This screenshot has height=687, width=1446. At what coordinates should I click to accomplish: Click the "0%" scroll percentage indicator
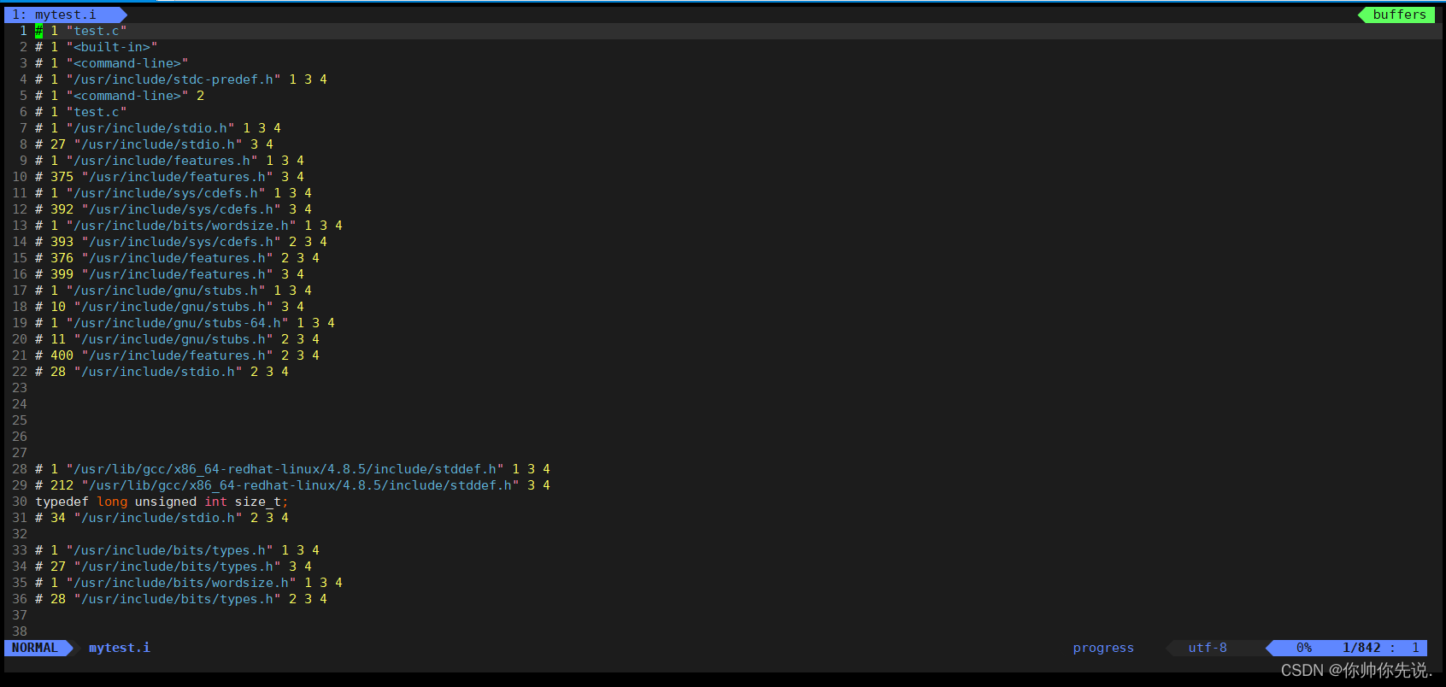(x=1304, y=648)
